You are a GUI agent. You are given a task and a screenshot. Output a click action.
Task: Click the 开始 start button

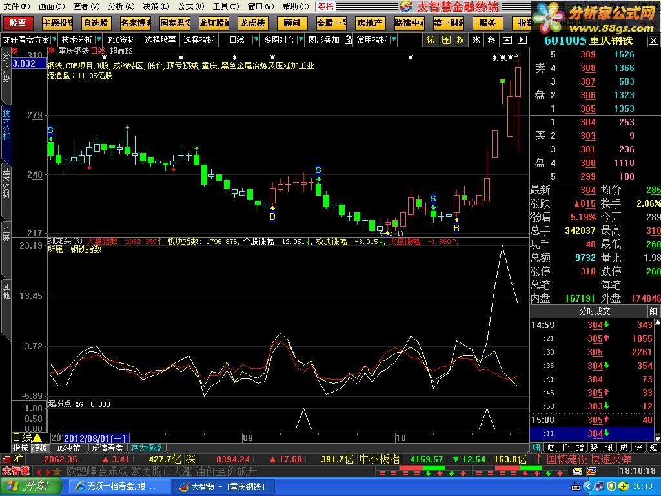30,487
